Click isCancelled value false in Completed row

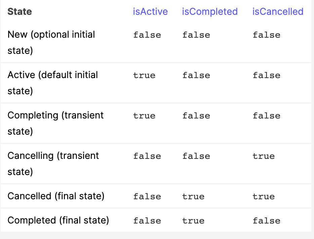(x=267, y=221)
